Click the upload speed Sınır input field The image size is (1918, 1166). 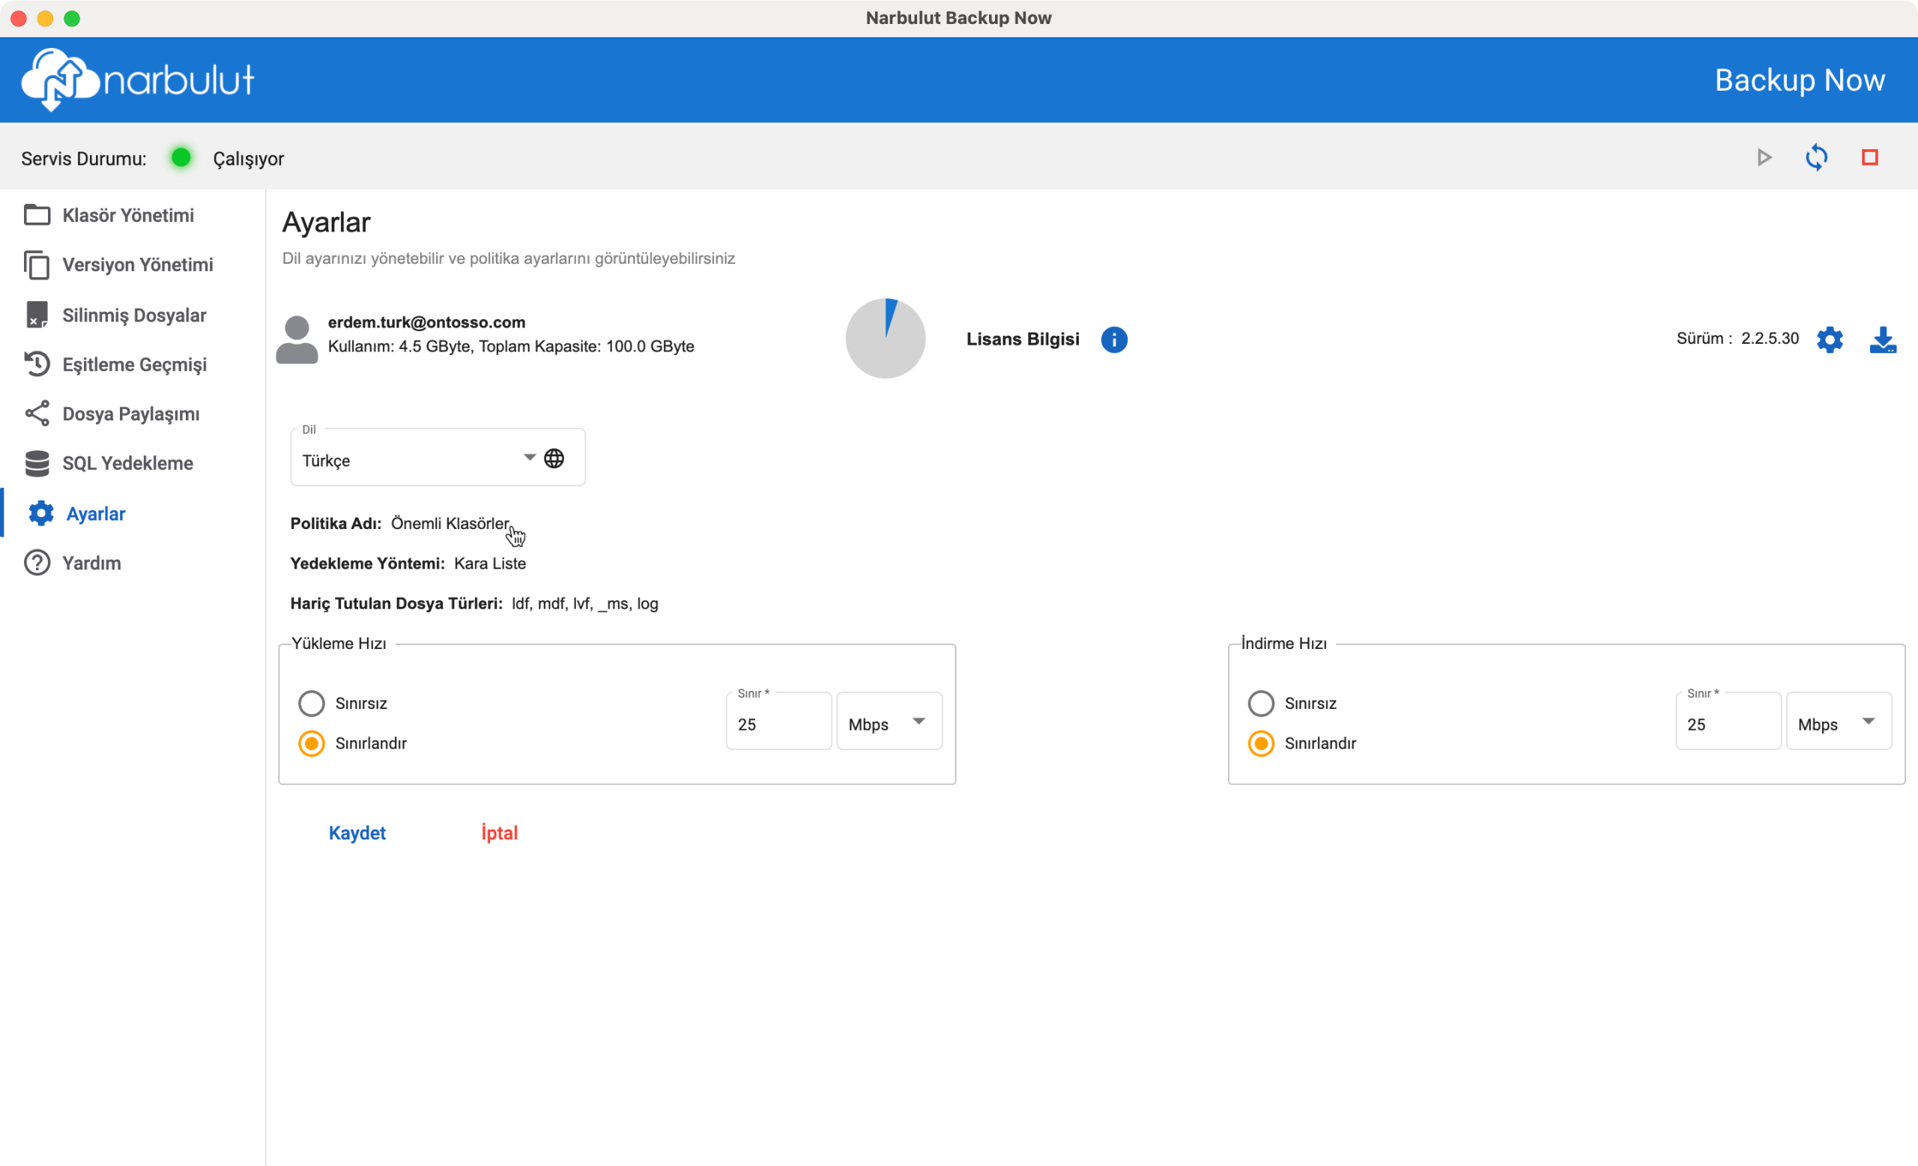point(778,725)
